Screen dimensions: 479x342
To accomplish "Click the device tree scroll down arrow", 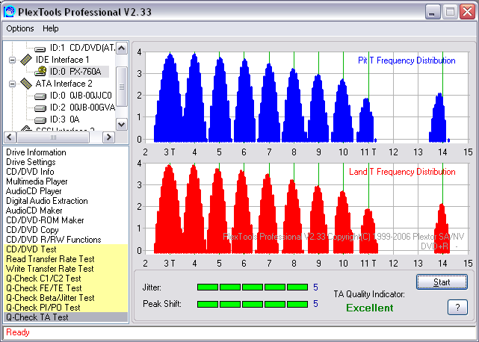I will (x=122, y=125).
